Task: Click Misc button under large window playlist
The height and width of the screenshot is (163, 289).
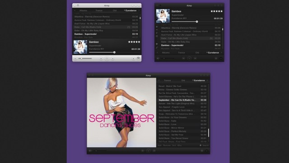Action: pos(180,145)
